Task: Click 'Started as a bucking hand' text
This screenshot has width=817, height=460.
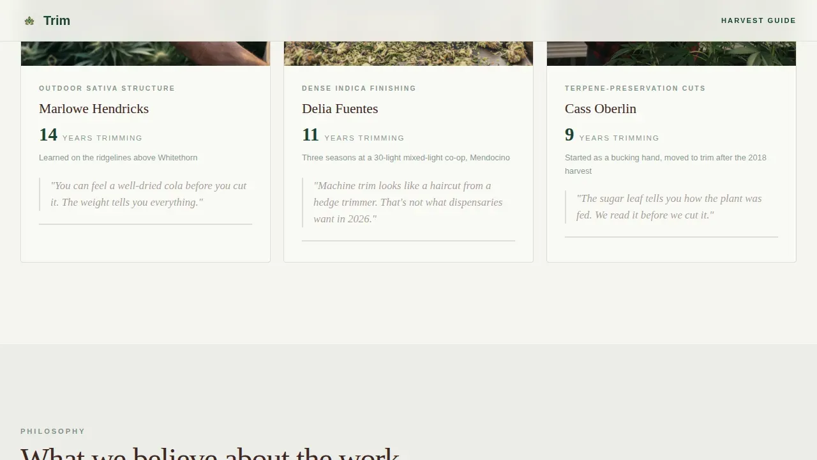Action: (666, 164)
